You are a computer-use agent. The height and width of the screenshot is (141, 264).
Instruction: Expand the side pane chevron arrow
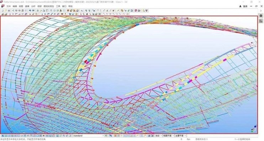[x=261, y=11]
